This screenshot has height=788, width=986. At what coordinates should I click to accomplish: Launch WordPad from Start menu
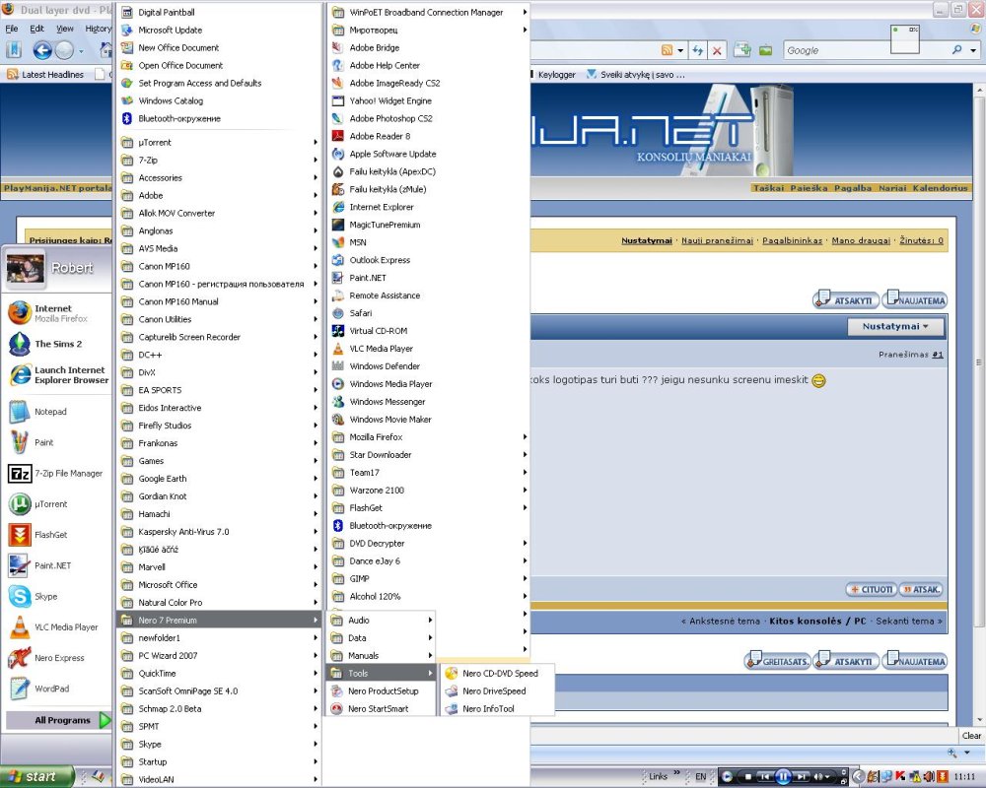(56, 689)
